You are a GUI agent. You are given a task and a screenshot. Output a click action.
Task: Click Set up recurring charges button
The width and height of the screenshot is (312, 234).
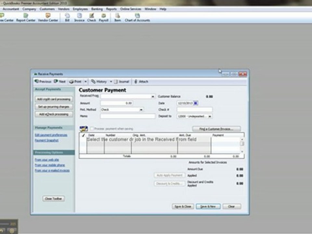coord(54,107)
